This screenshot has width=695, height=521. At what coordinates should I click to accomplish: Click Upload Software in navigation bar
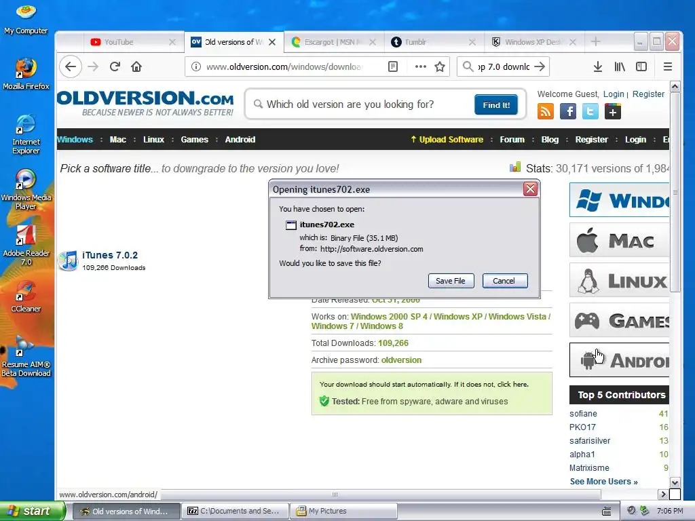(x=447, y=140)
